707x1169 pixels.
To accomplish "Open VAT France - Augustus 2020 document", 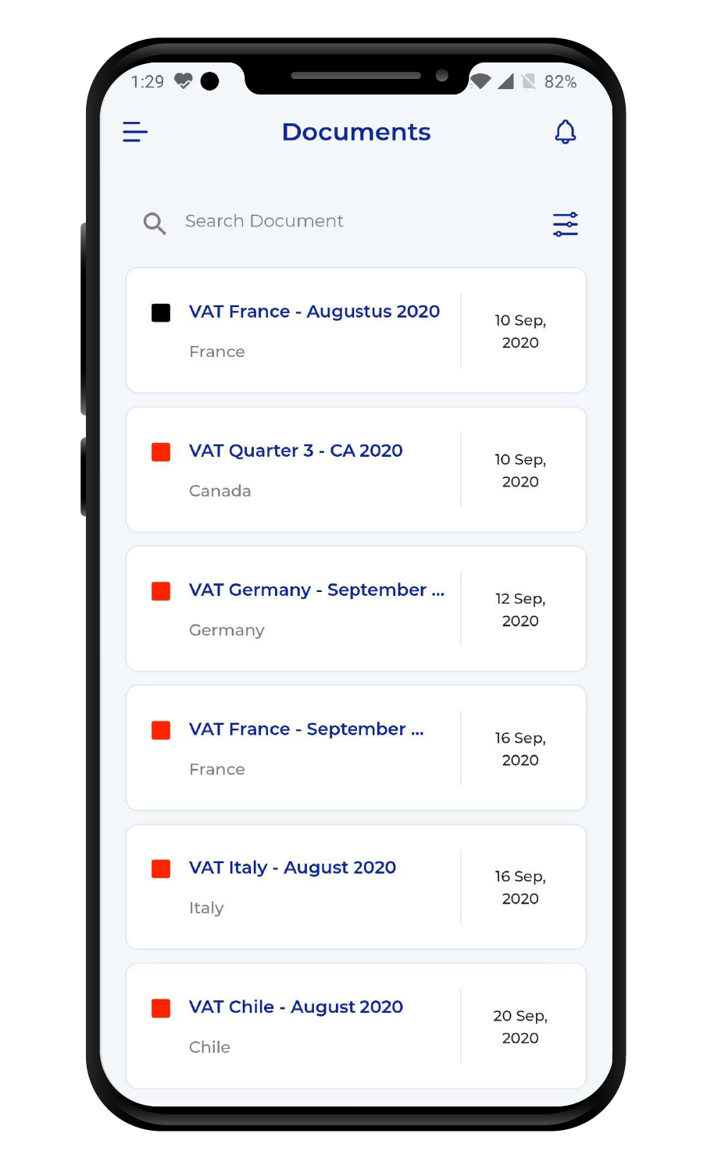I will coord(314,312).
